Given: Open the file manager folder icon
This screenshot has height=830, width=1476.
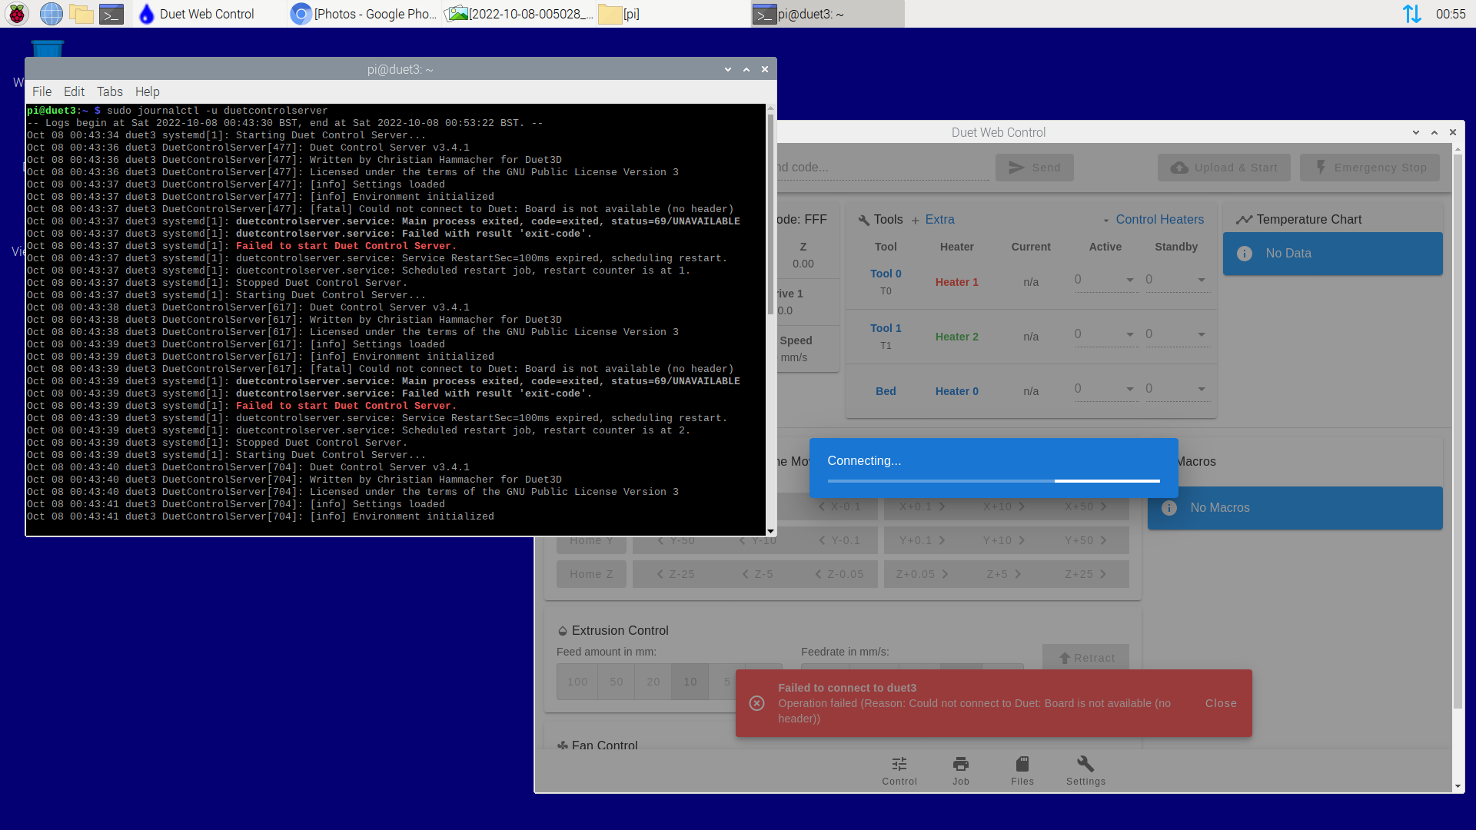Looking at the screenshot, I should click(81, 14).
